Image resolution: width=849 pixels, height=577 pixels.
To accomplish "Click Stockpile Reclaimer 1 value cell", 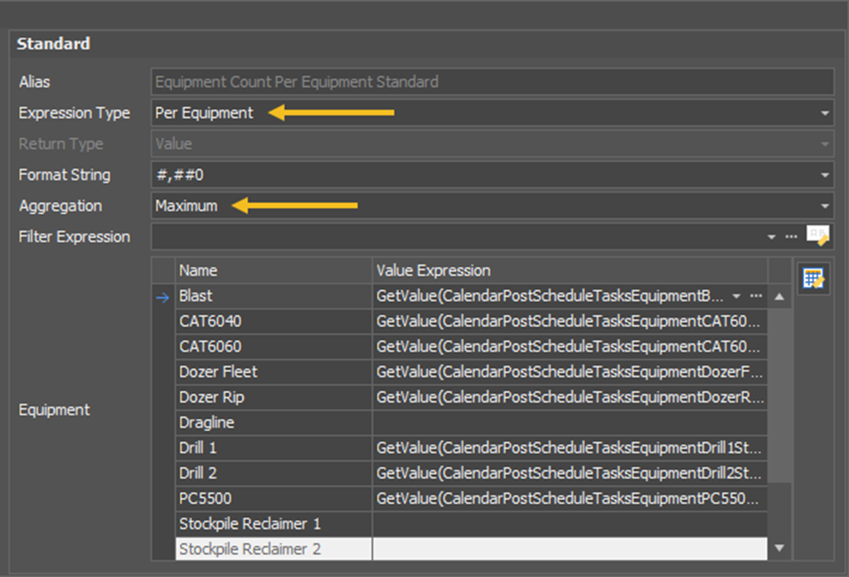I will [570, 524].
